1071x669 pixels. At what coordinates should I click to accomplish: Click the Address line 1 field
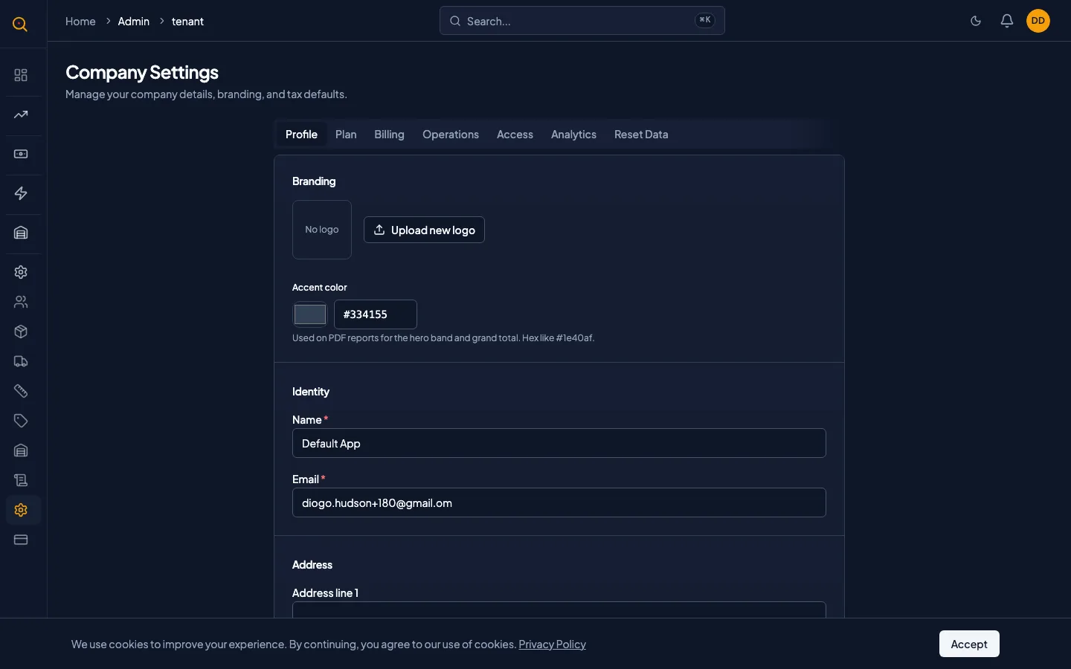[559, 610]
